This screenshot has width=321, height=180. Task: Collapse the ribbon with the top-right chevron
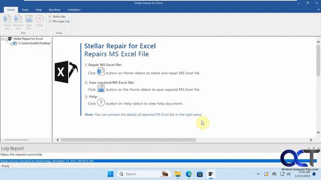318,9
